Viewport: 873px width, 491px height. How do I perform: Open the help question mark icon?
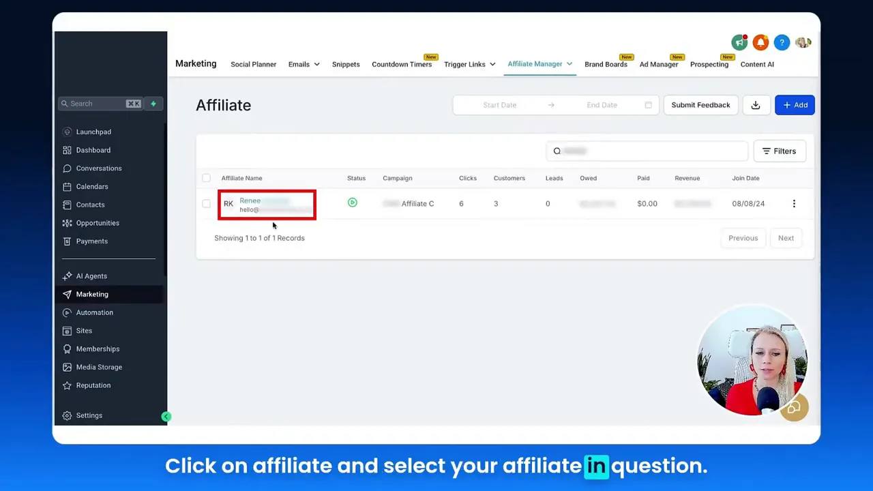pos(782,43)
